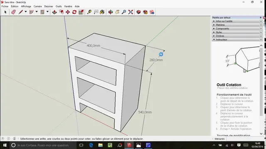Choose the Move tool with red arrows
This screenshot has height=149, width=266.
point(68,12)
